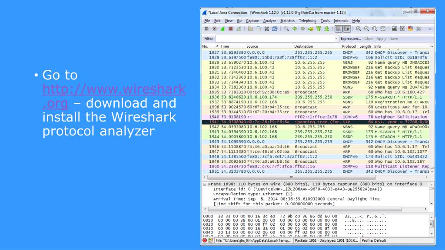This screenshot has width=445, height=250.
Task: Collapse the Frame 1898 details tree
Action: tap(205, 184)
